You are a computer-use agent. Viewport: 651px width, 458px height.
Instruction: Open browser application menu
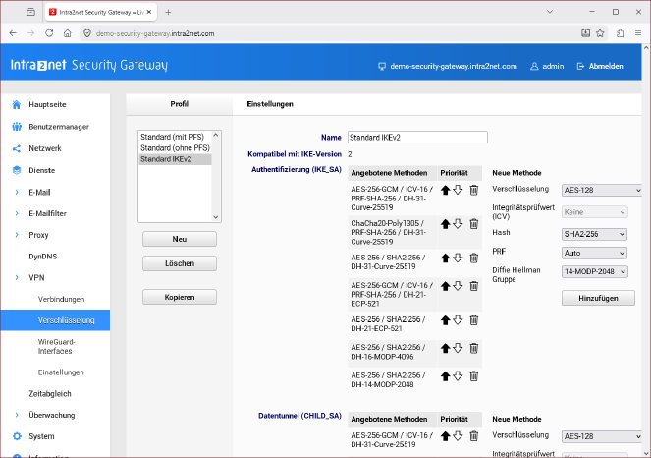(x=638, y=33)
